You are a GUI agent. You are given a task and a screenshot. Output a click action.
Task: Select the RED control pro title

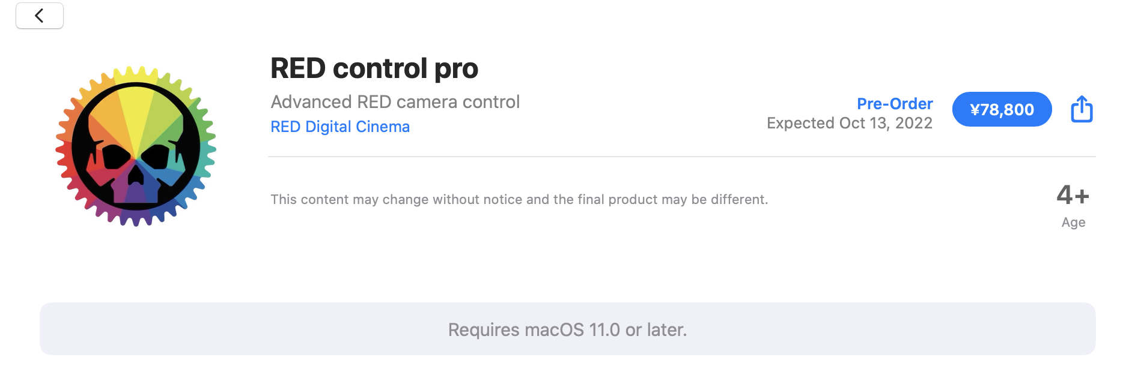click(x=374, y=68)
